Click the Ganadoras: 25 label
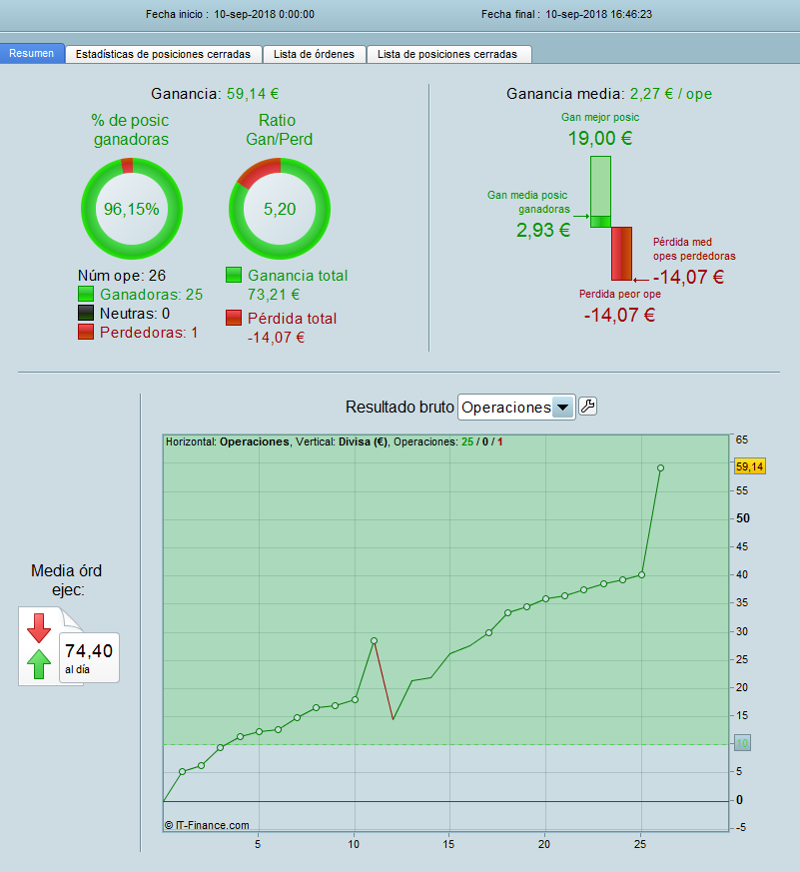The height and width of the screenshot is (872, 800). (151, 295)
